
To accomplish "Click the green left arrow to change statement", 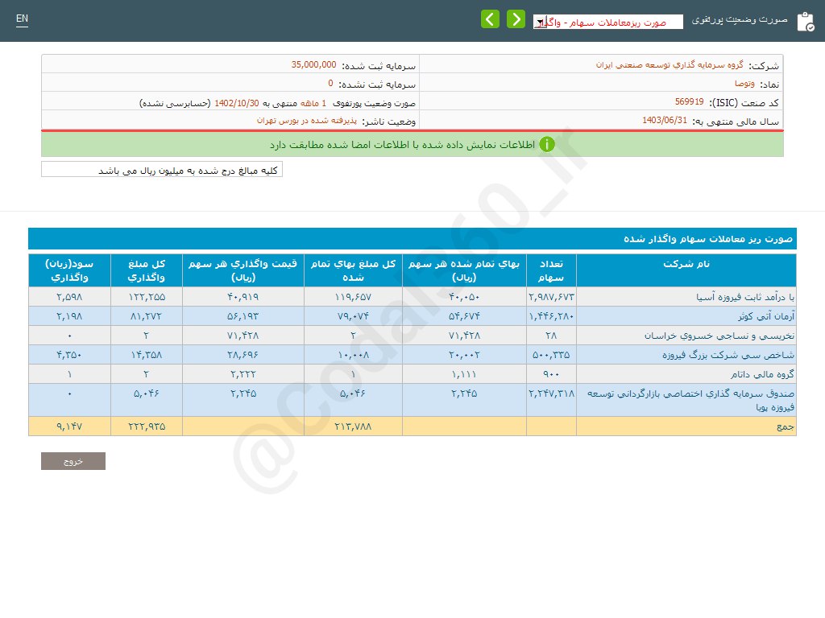I will click(x=490, y=19).
